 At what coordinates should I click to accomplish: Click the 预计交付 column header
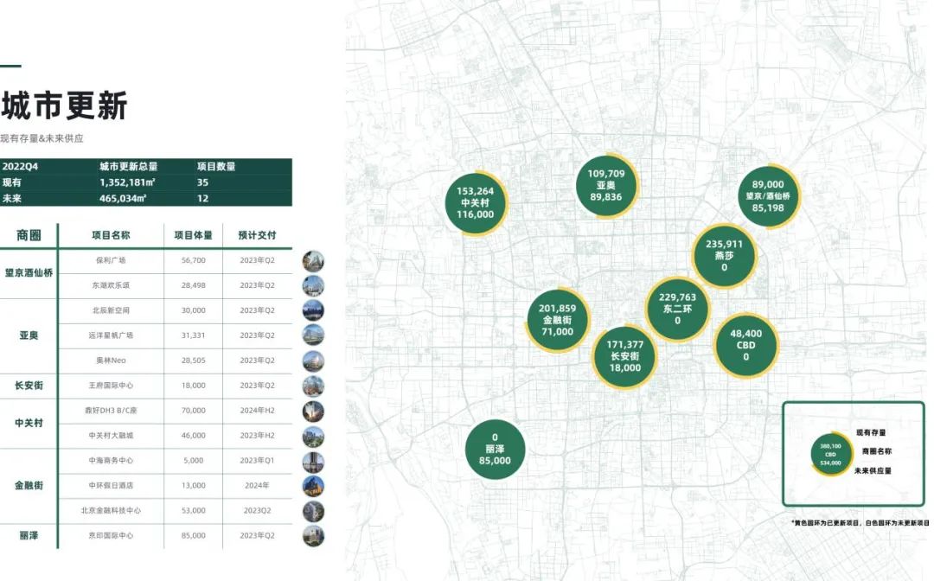(x=257, y=235)
